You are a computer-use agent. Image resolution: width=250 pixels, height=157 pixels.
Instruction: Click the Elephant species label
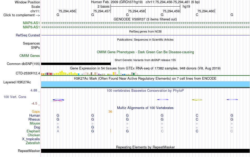[33, 131]
